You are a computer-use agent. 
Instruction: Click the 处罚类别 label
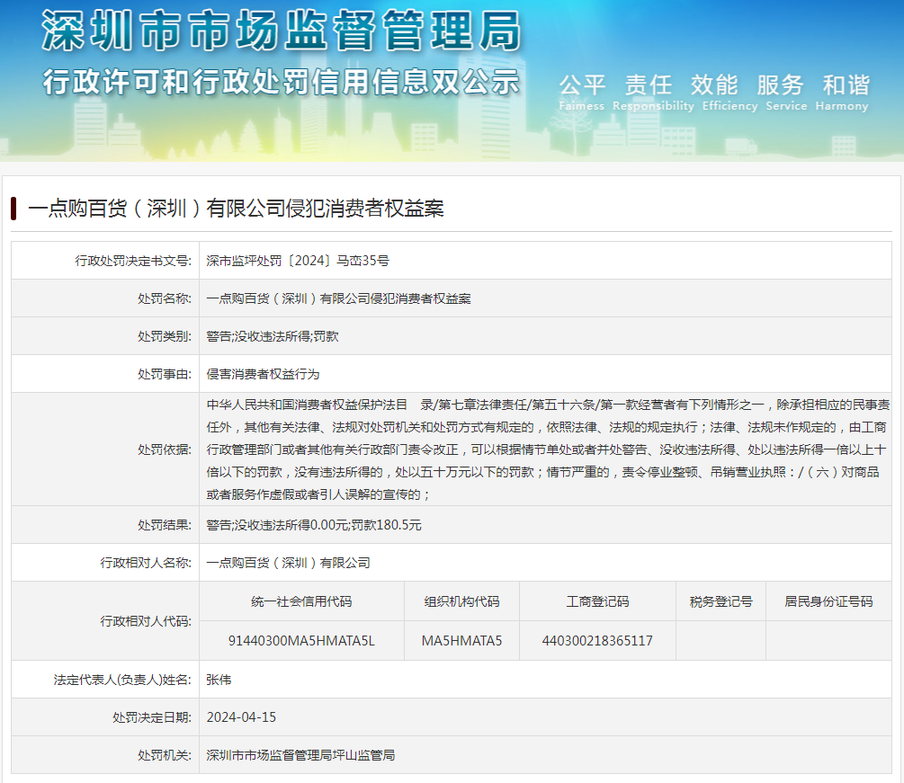tap(165, 336)
